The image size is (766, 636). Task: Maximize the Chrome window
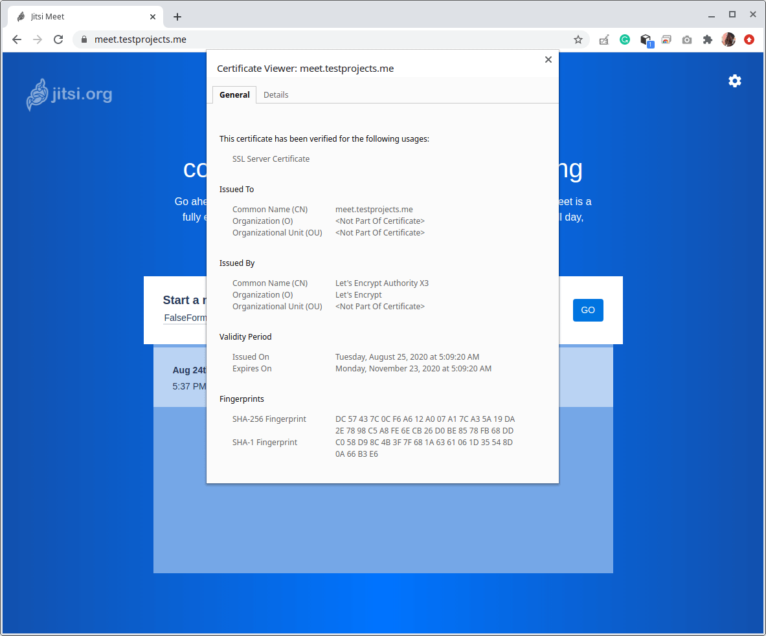[x=732, y=15]
